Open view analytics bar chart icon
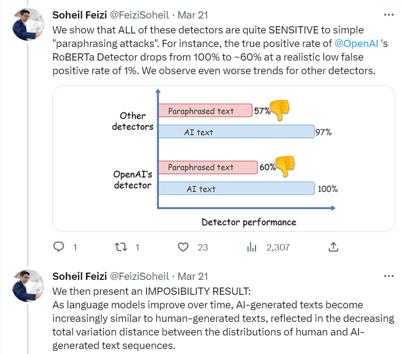Screen dimensions: 402x354 coord(252,247)
